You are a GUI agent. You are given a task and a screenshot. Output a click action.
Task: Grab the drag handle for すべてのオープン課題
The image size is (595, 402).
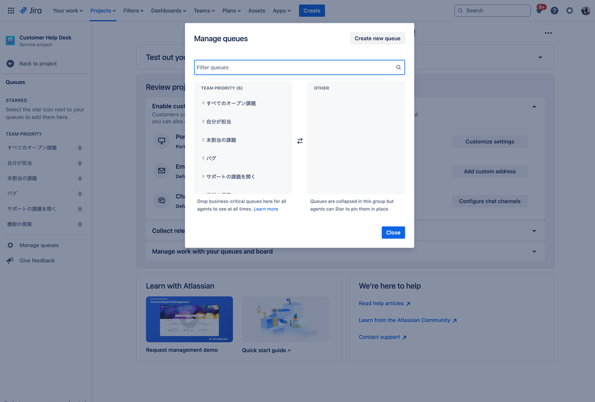coord(203,103)
